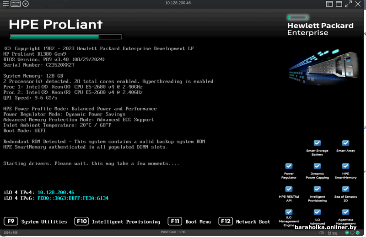Viewport: 366px width, 237px height.
Task: Click the iLO Advanced checkbox
Action: [317, 212]
